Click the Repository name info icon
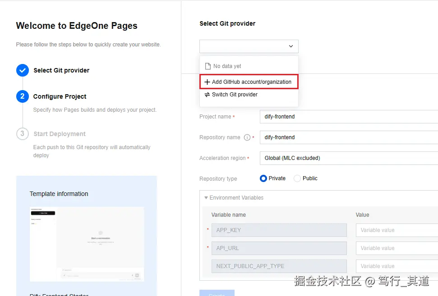438x296 pixels. tap(247, 137)
